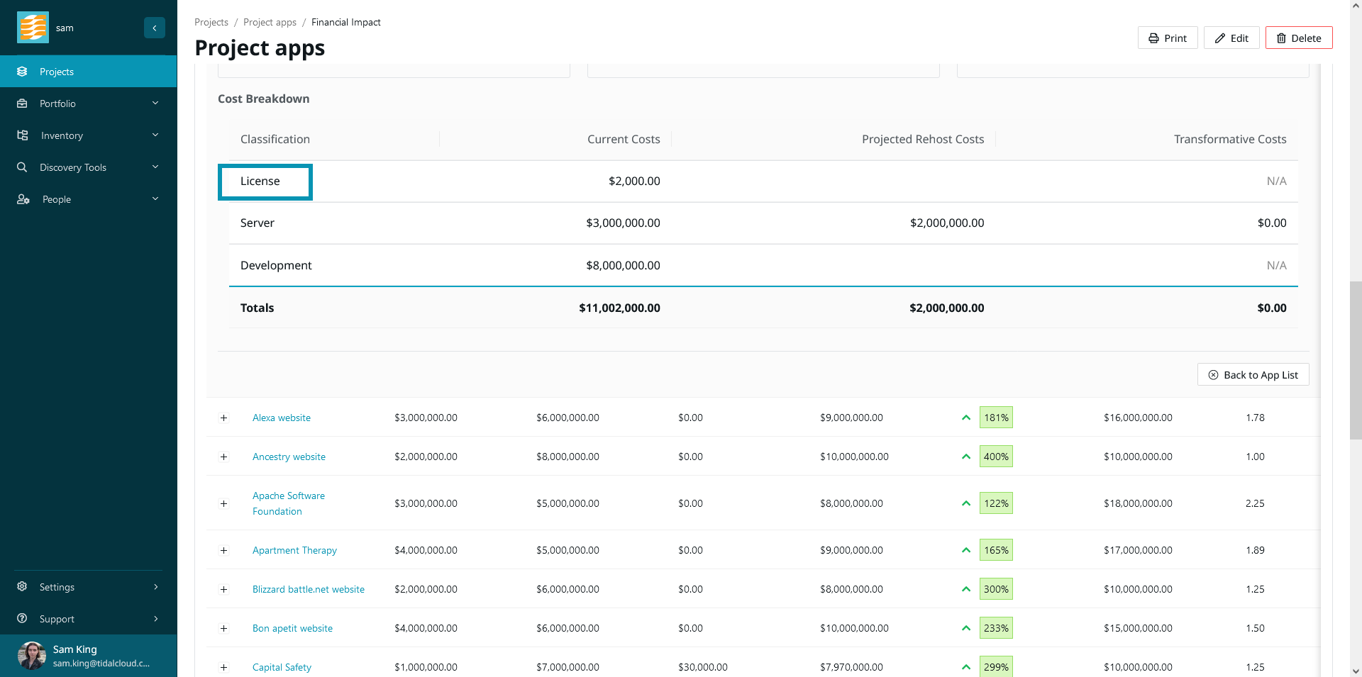Expand the Apartment Therapy row
1362x677 pixels.
(223, 550)
